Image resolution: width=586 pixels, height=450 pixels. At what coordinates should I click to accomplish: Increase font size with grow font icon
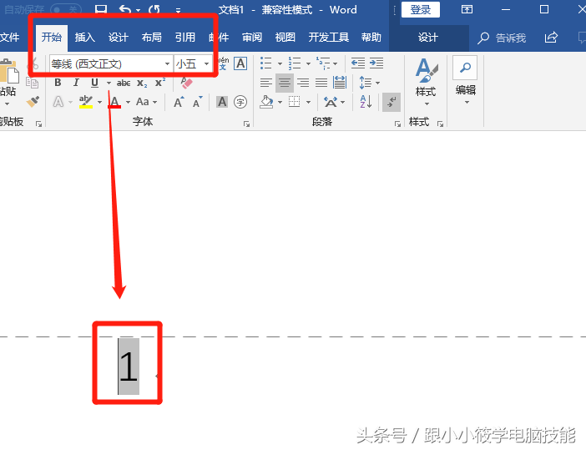[x=179, y=102]
